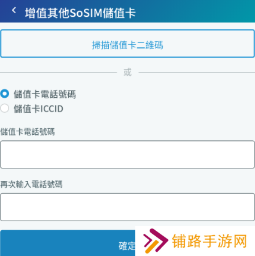This screenshot has height=256, width=255.
Task: Click the 儲值卡ICCID option label text
Action: pyautogui.click(x=38, y=109)
